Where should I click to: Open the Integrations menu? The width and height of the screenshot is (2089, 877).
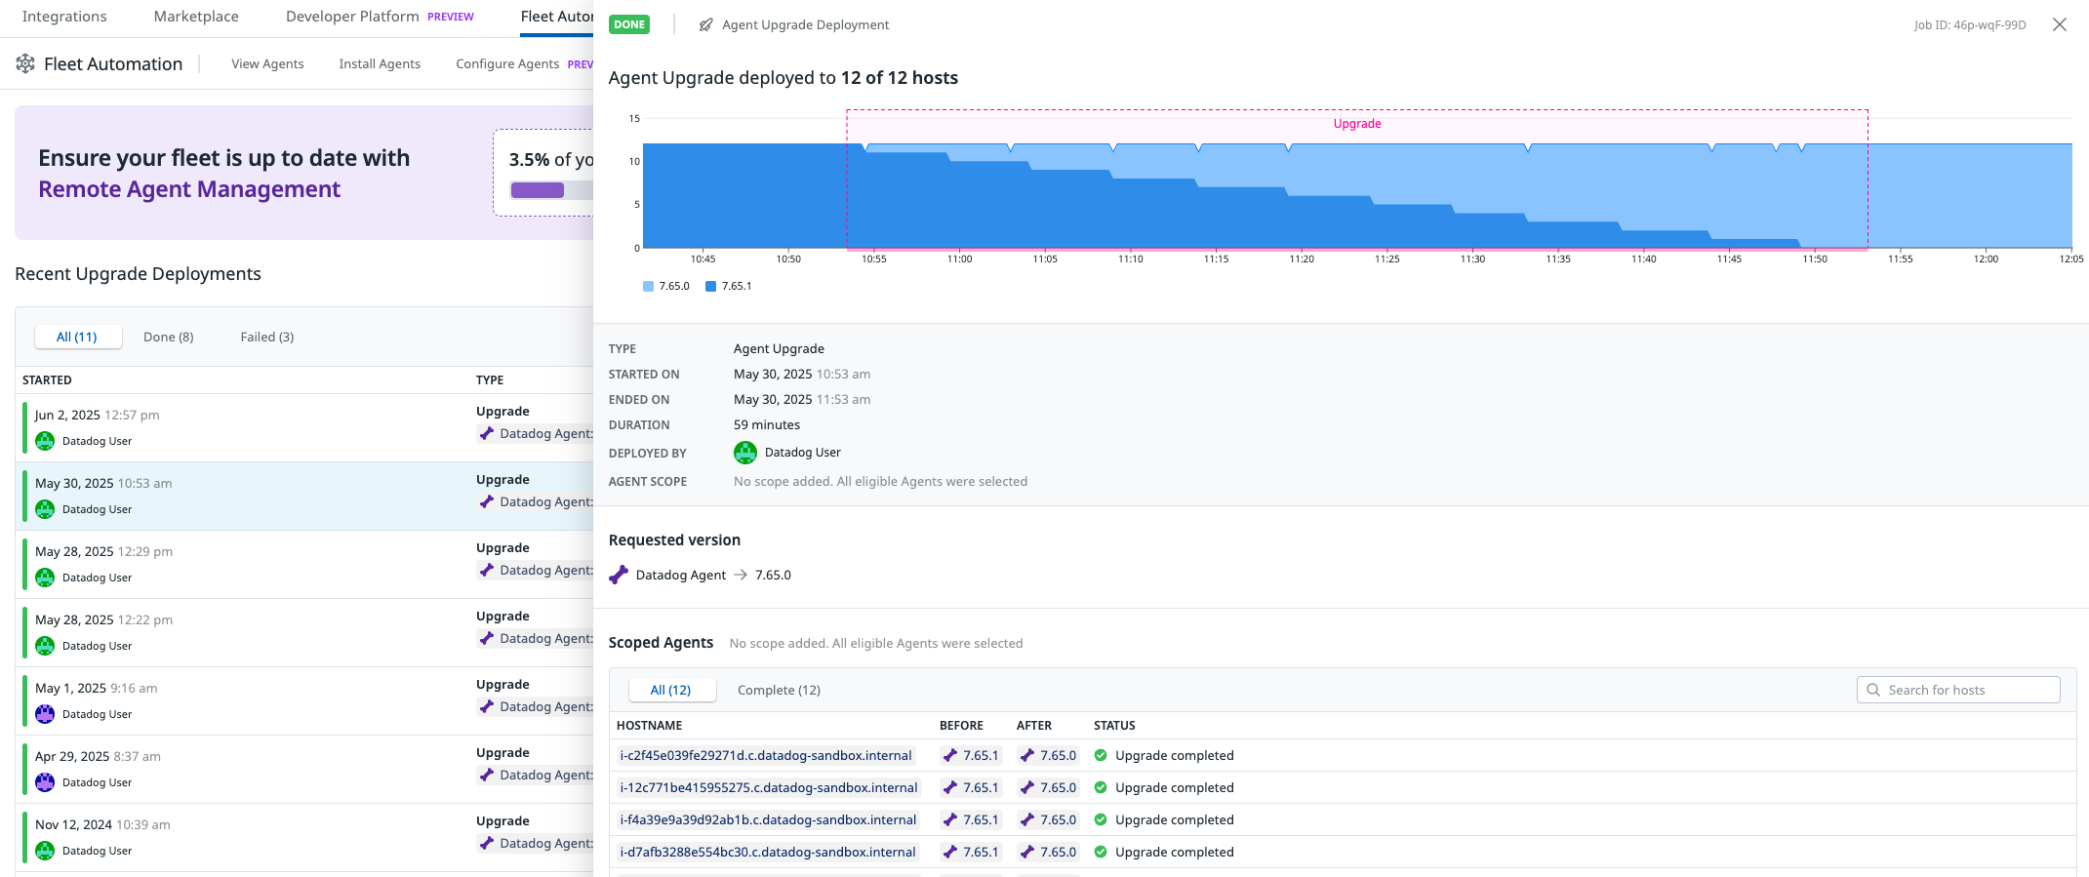click(64, 17)
